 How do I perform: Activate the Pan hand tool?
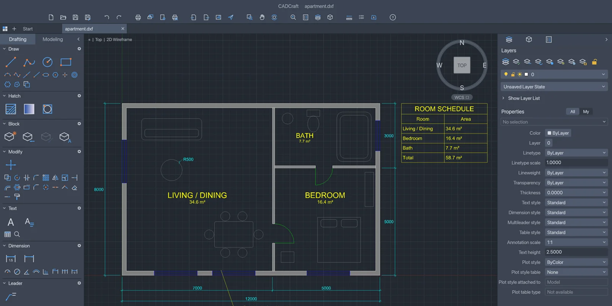pyautogui.click(x=262, y=17)
